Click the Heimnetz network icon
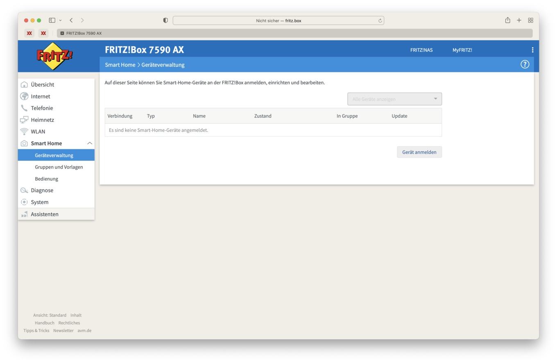This screenshot has height=363, width=557. click(x=24, y=120)
